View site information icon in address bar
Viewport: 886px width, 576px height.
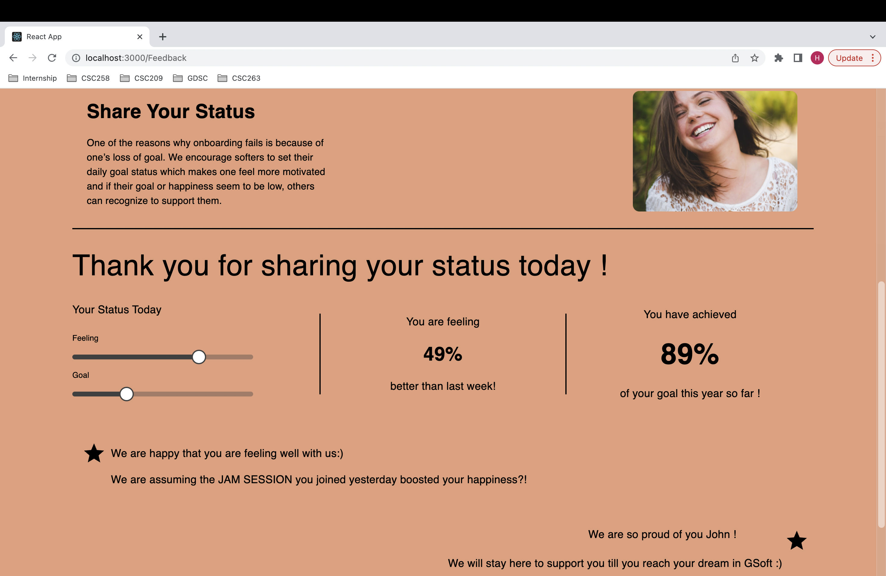tap(76, 58)
